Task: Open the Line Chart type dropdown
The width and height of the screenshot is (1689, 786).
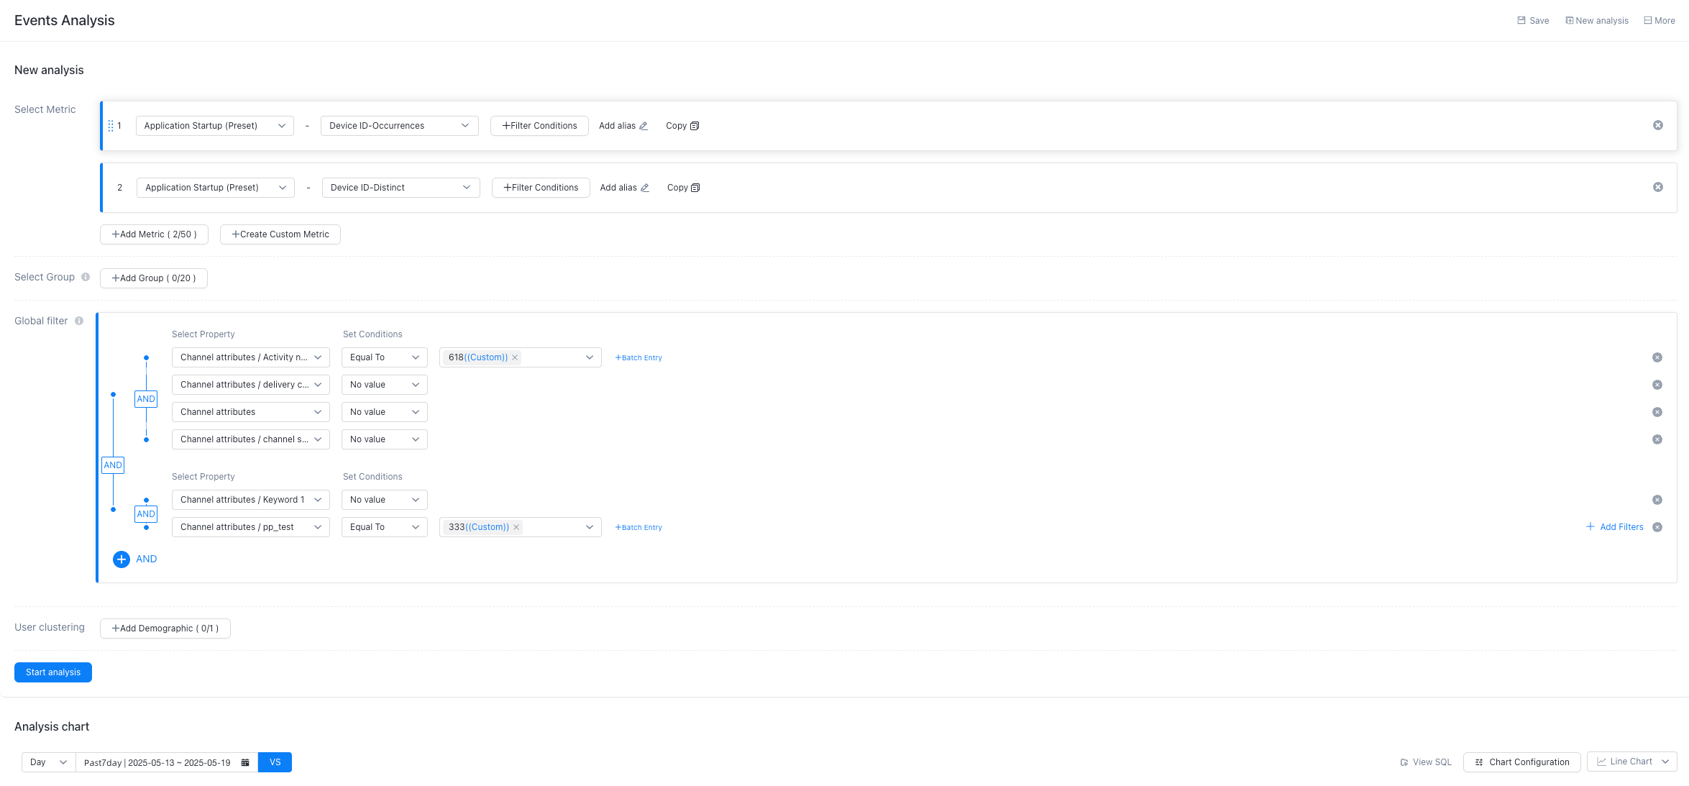Action: pyautogui.click(x=1631, y=762)
